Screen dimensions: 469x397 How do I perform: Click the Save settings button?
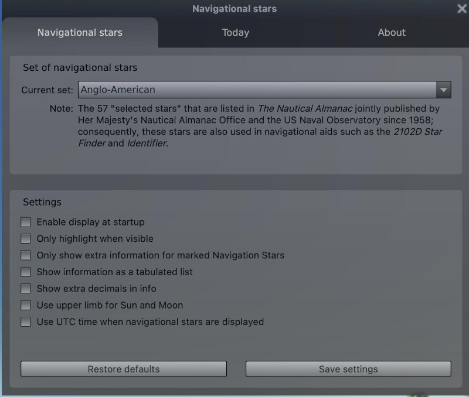[348, 369]
